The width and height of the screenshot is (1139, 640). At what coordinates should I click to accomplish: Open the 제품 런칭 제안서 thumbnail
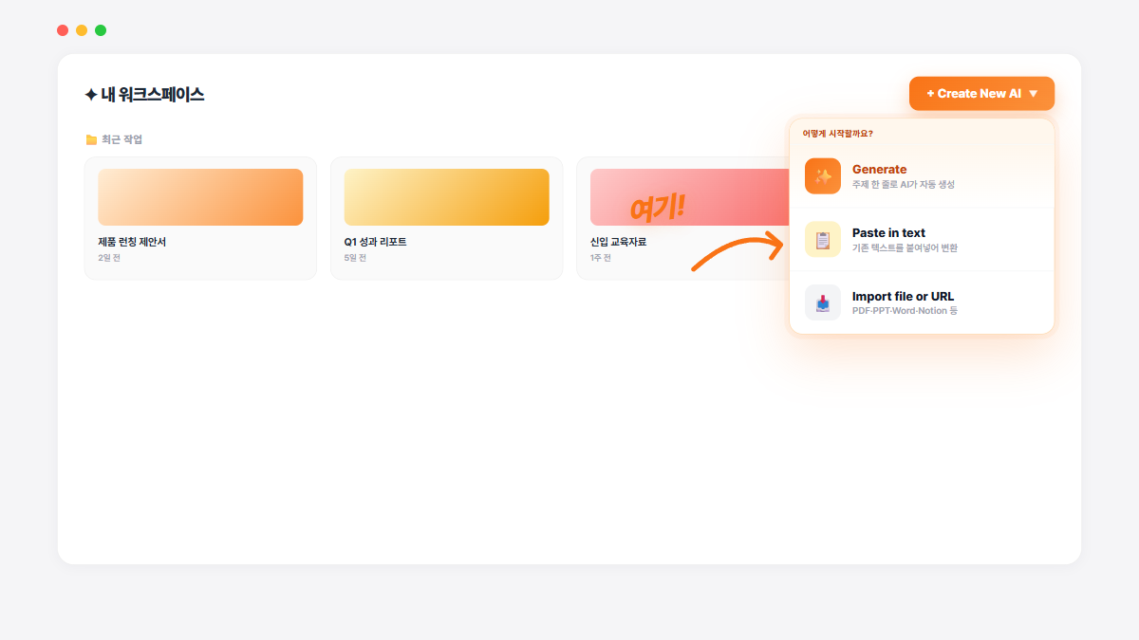coord(200,197)
